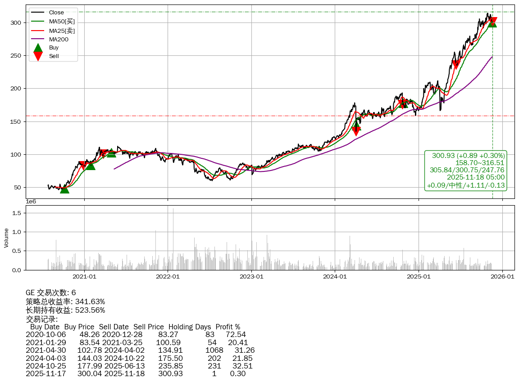This screenshot has width=519, height=382.
Task: Click the Buy marker near 102 in April 2021
Action: pyautogui.click(x=111, y=153)
